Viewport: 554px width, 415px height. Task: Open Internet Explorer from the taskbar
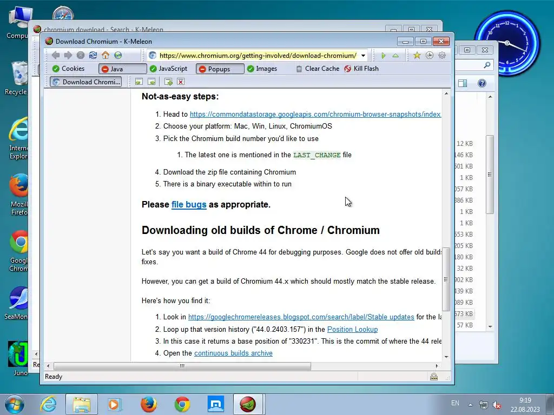pyautogui.click(x=48, y=404)
